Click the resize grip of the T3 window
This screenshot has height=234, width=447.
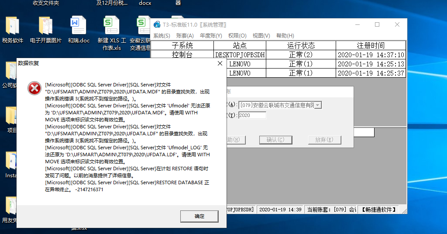pos(404,210)
